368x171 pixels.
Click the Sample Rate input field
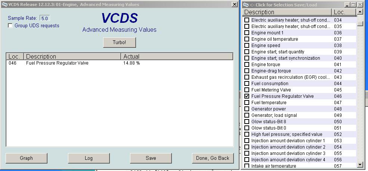(x=44, y=18)
